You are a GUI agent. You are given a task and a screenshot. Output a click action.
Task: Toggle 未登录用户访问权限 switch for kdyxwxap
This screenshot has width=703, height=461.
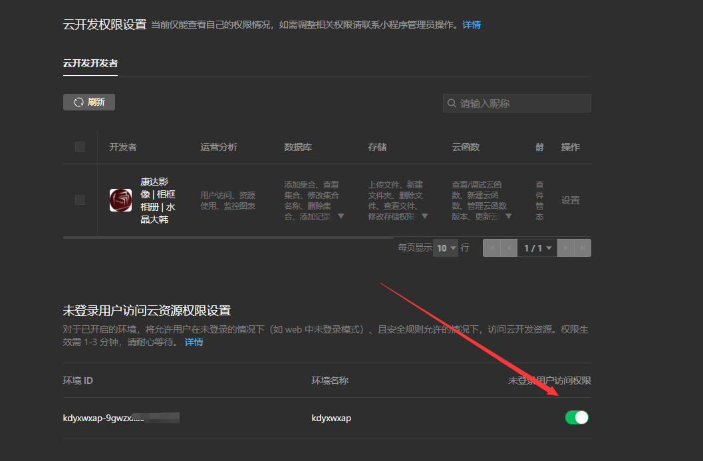click(577, 418)
